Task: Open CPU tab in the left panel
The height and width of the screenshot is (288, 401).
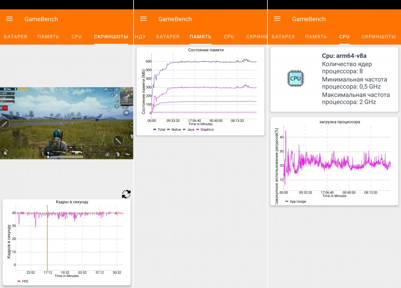Action: point(77,37)
